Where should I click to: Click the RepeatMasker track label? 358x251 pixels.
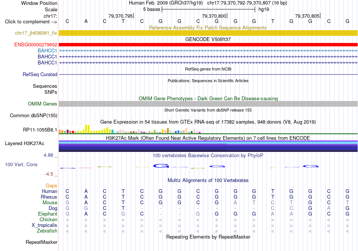click(x=41, y=242)
